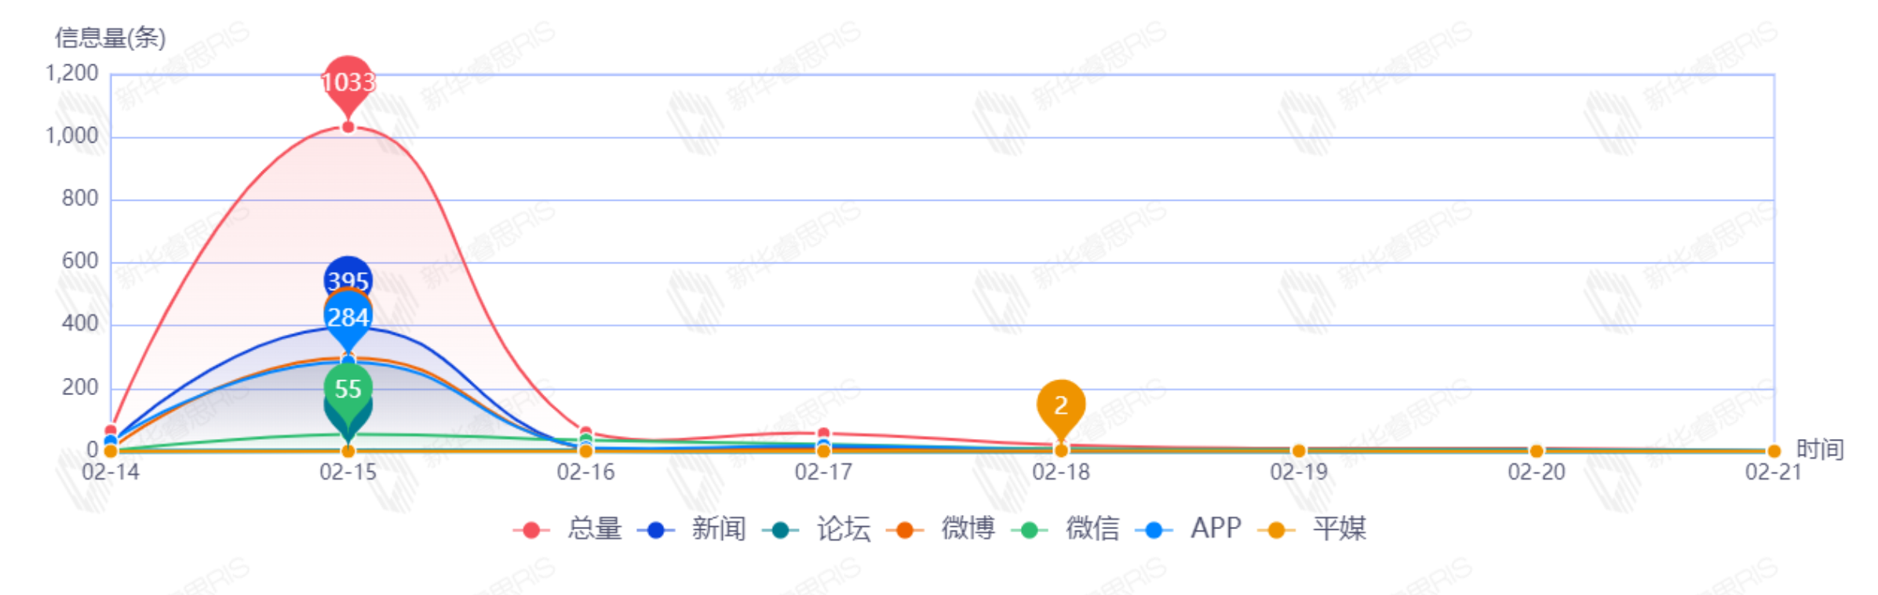This screenshot has height=595, width=1878.
Task: Click the light blue 284 marker pin
Action: pos(348,317)
